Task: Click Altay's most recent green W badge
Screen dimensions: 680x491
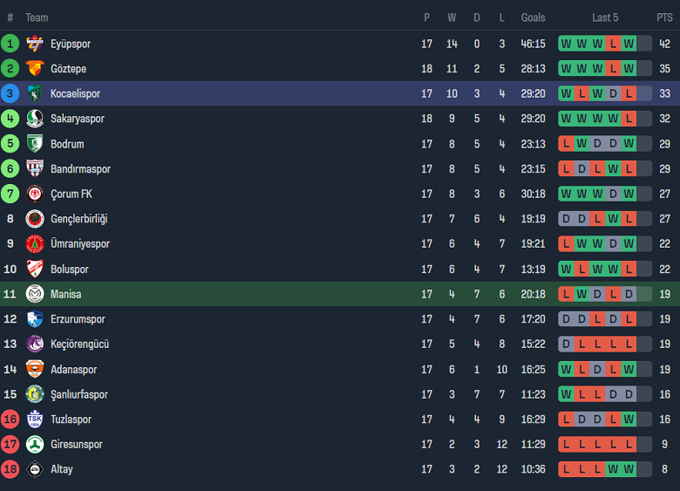Action: pos(629,469)
